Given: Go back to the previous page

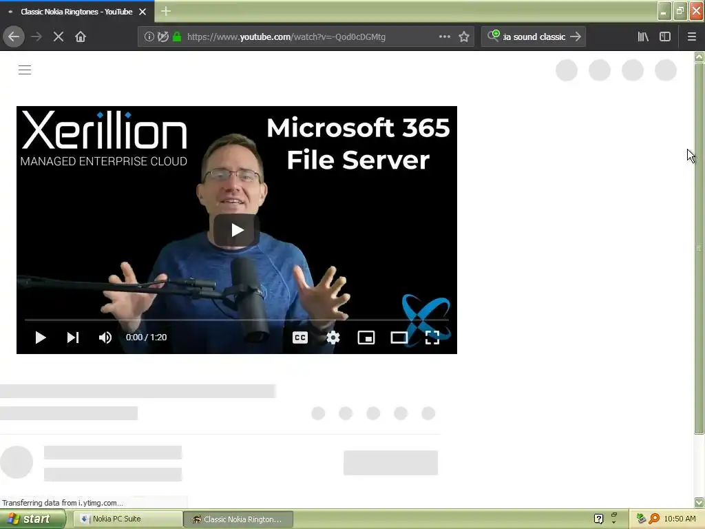Looking at the screenshot, I should coord(14,37).
